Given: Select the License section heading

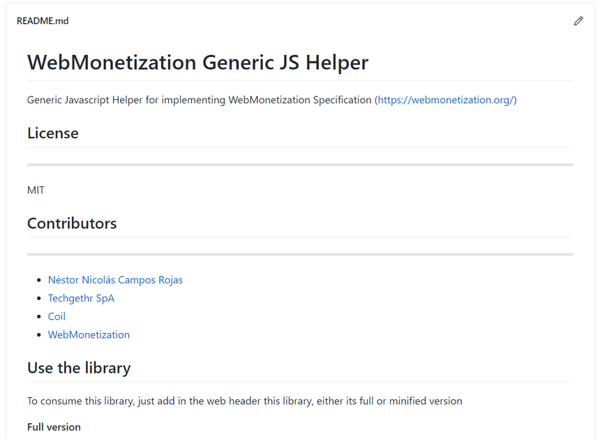Looking at the screenshot, I should (53, 133).
